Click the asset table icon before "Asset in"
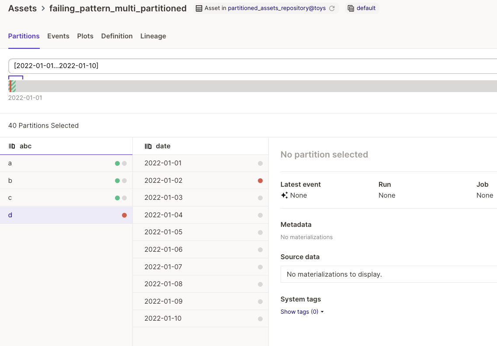497x346 pixels. (198, 8)
